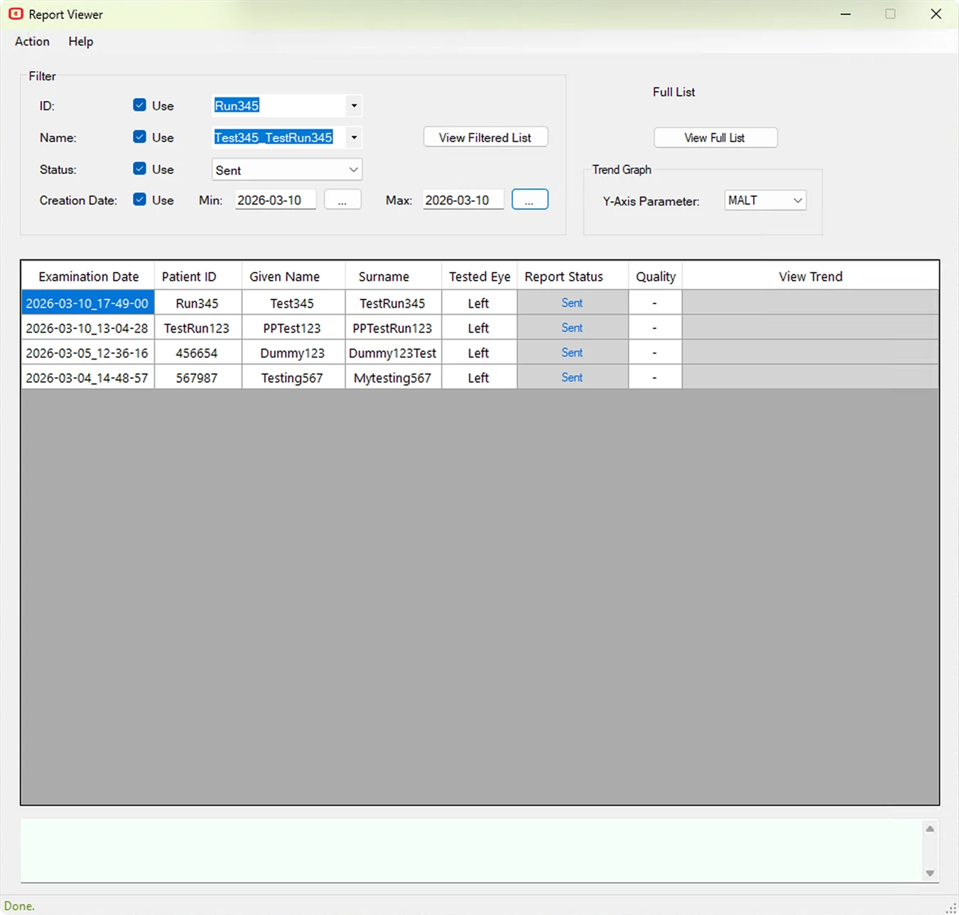959x915 pixels.
Task: Open the Min date picker ellipsis button
Action: coord(342,200)
